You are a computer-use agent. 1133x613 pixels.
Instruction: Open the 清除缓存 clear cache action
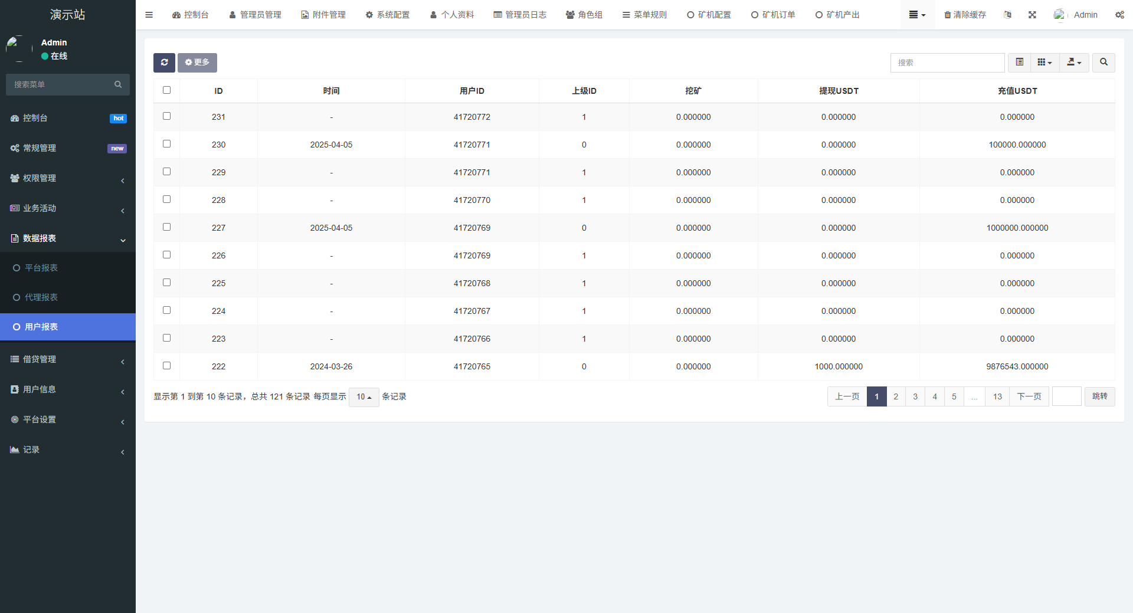tap(964, 14)
